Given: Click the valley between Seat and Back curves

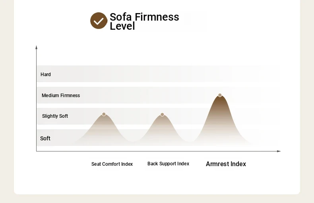Looking at the screenshot, I should click(133, 140).
